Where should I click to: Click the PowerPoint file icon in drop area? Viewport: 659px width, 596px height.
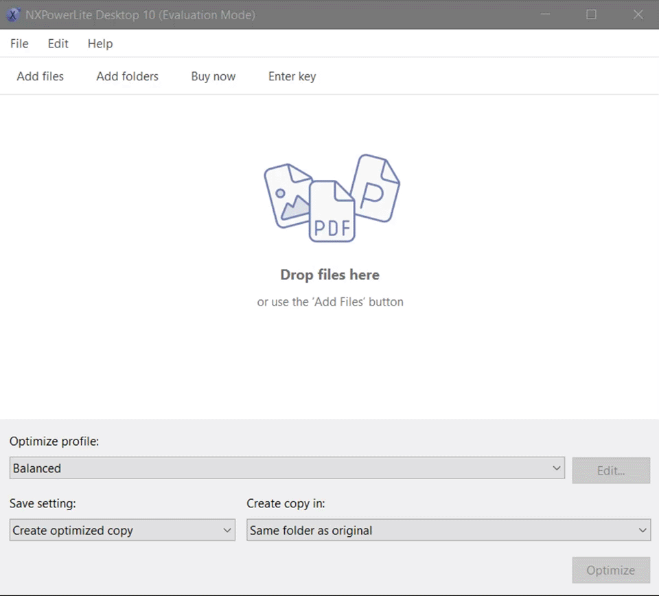click(x=375, y=188)
